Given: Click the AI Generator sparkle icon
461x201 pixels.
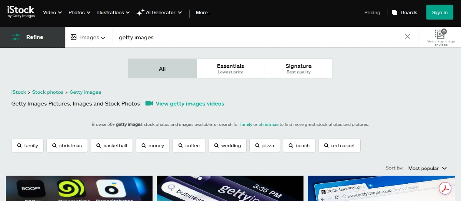Looking at the screenshot, I should tap(140, 12).
